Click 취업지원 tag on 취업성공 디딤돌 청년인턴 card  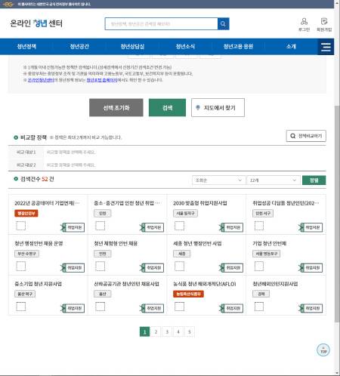pos(311,227)
